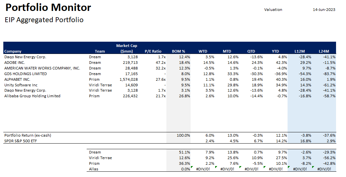Click Allas L24M #DIV/0! error cell
Screen dimensions: 346x177
click(324, 169)
